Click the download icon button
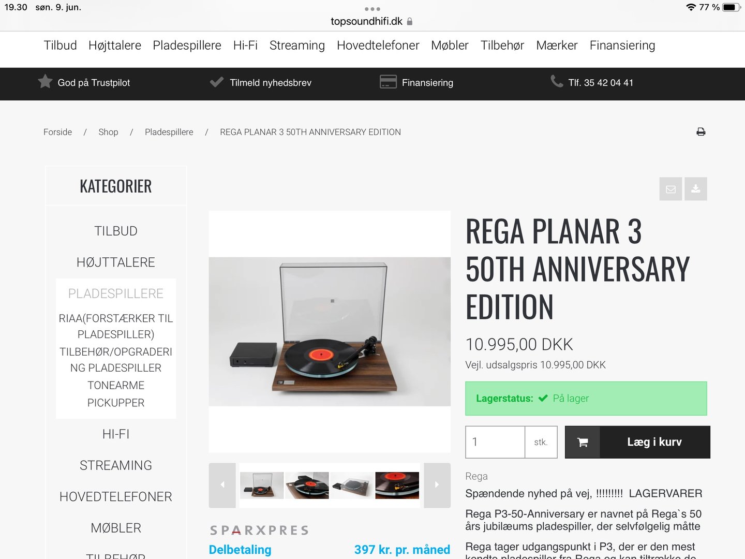Screen dimensions: 745x559 696,189
